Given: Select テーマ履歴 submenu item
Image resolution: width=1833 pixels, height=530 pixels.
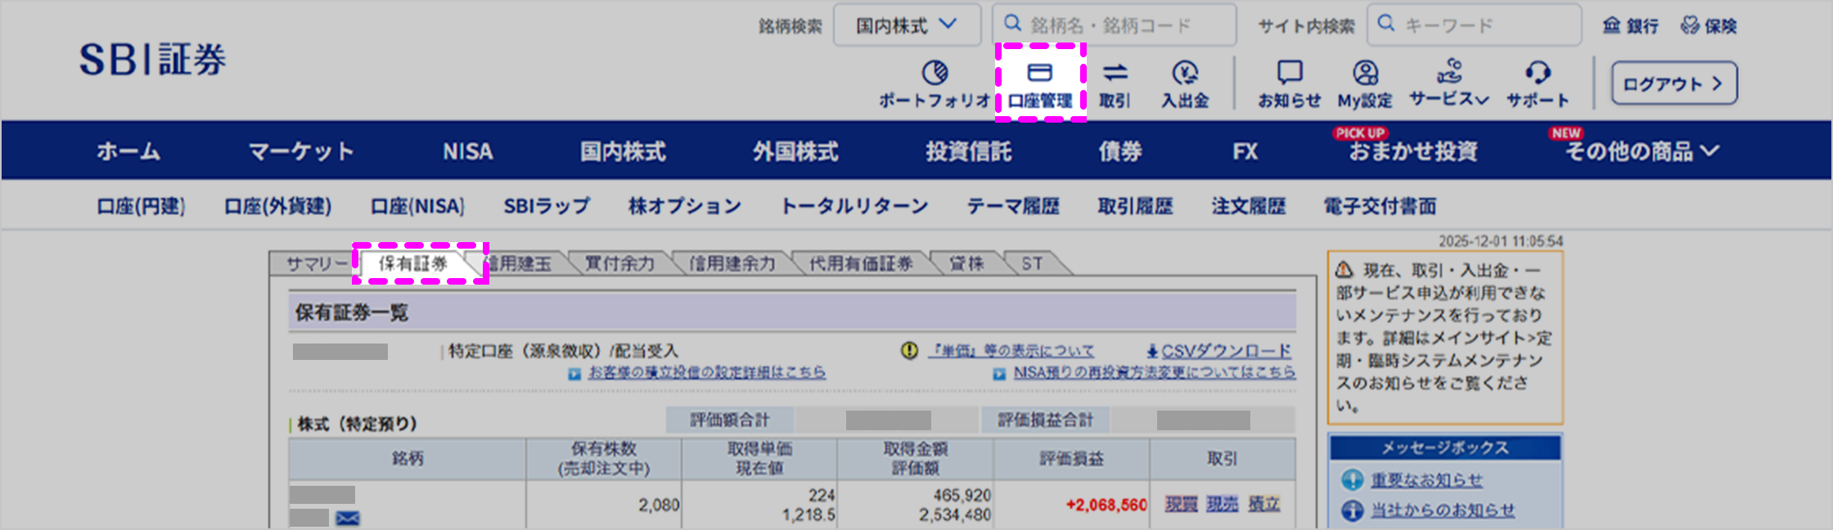Looking at the screenshot, I should click(1013, 206).
